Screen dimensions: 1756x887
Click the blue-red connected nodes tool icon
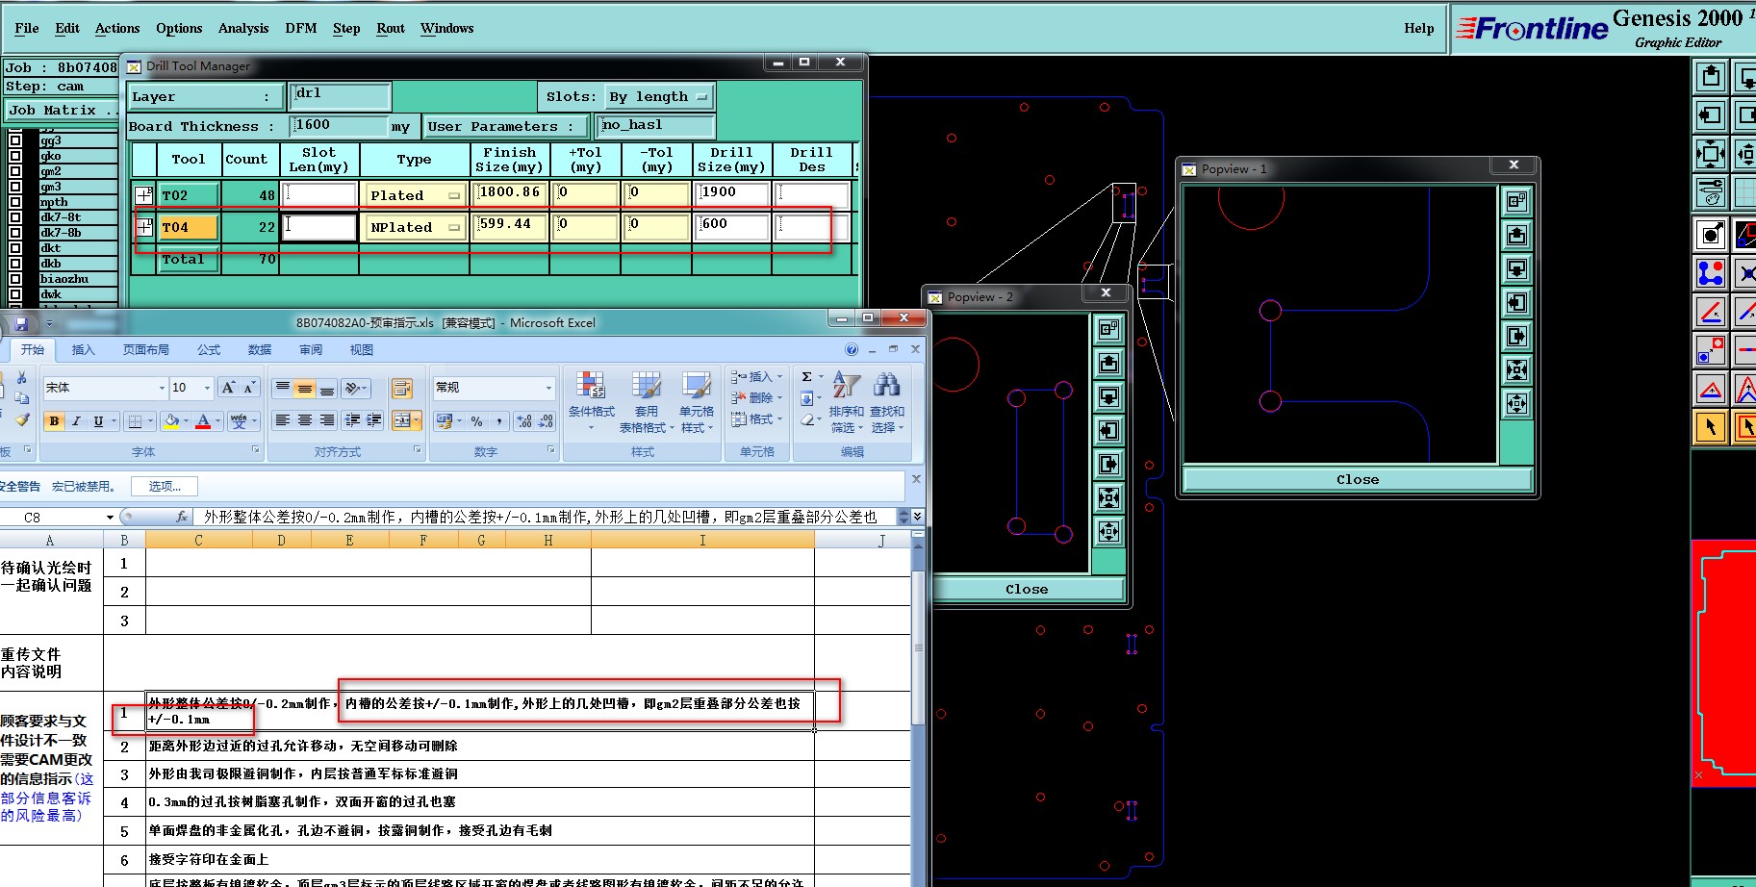(x=1710, y=273)
